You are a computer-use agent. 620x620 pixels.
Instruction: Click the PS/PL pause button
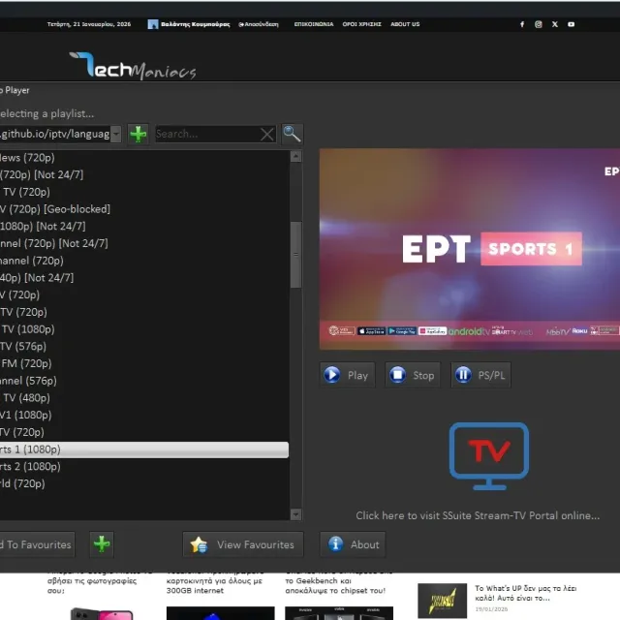[480, 375]
